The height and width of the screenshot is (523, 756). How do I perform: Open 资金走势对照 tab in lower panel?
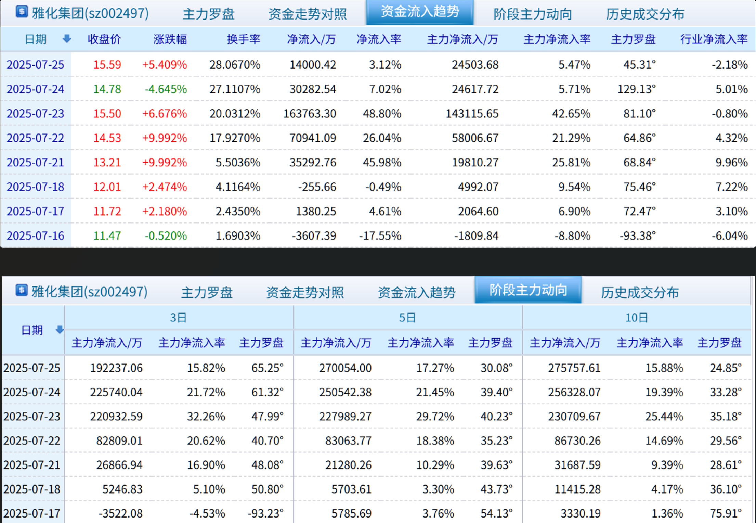305,293
